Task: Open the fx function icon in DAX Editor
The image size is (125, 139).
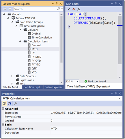Action: point(79,9)
